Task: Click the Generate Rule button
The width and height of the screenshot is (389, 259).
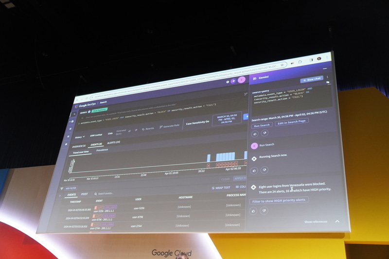Action: click(169, 126)
